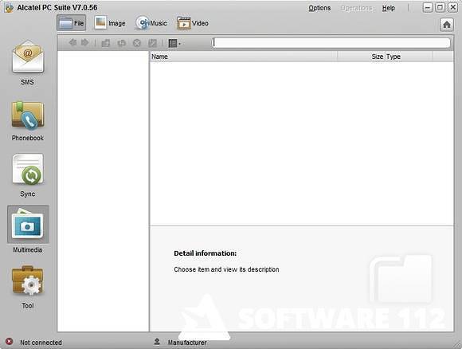Minimize the Alcatel PC Suite window

pos(428,8)
